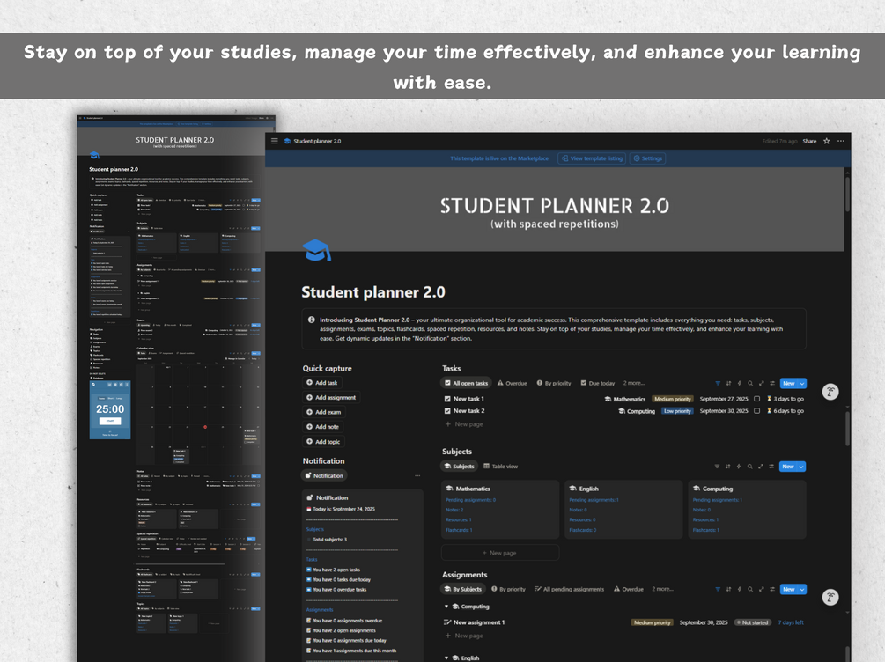Switch Subjects to Table view tab
Screen dimensions: 885x662
[501, 467]
